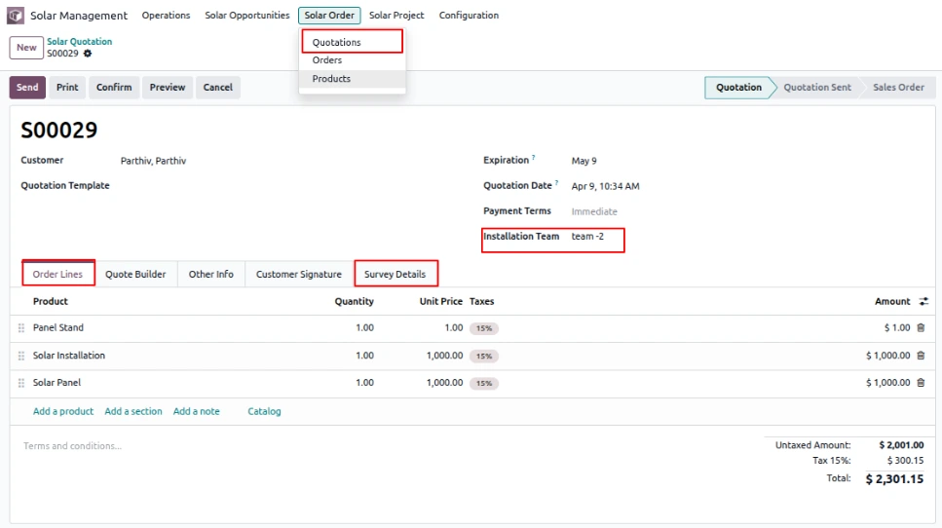
Task: Click the drag handle of Solar Panel row
Action: [21, 383]
